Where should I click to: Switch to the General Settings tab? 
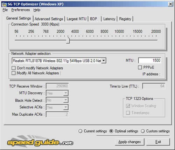19,18
